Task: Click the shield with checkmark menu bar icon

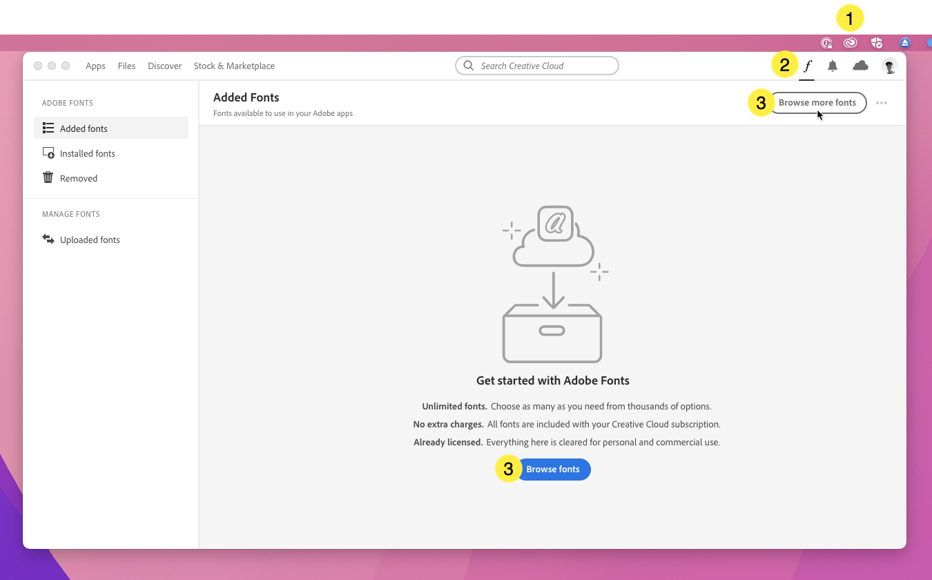Action: pos(877,43)
